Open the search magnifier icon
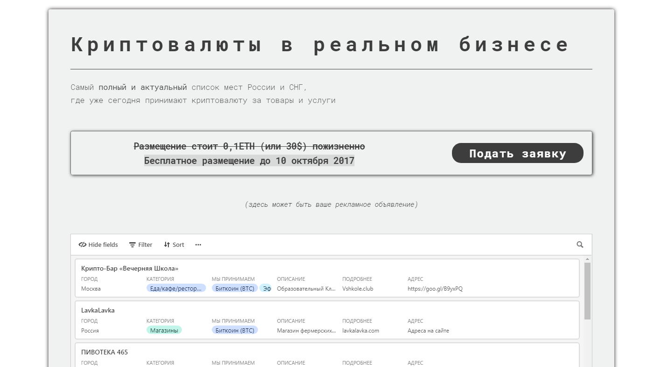Screen dimensions: 660x367 coord(580,245)
